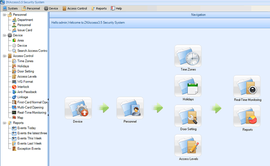
Task: Click the sidebar splitter collapse handle
Action: tap(48, 107)
